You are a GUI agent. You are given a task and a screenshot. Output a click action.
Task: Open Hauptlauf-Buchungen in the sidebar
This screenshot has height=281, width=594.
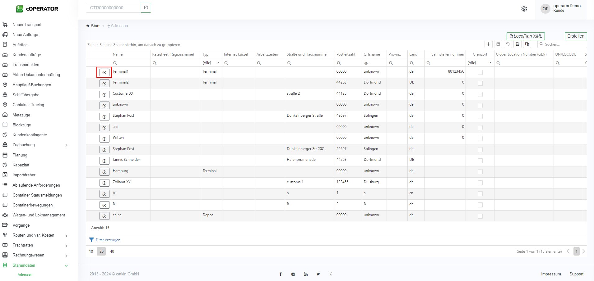32,85
